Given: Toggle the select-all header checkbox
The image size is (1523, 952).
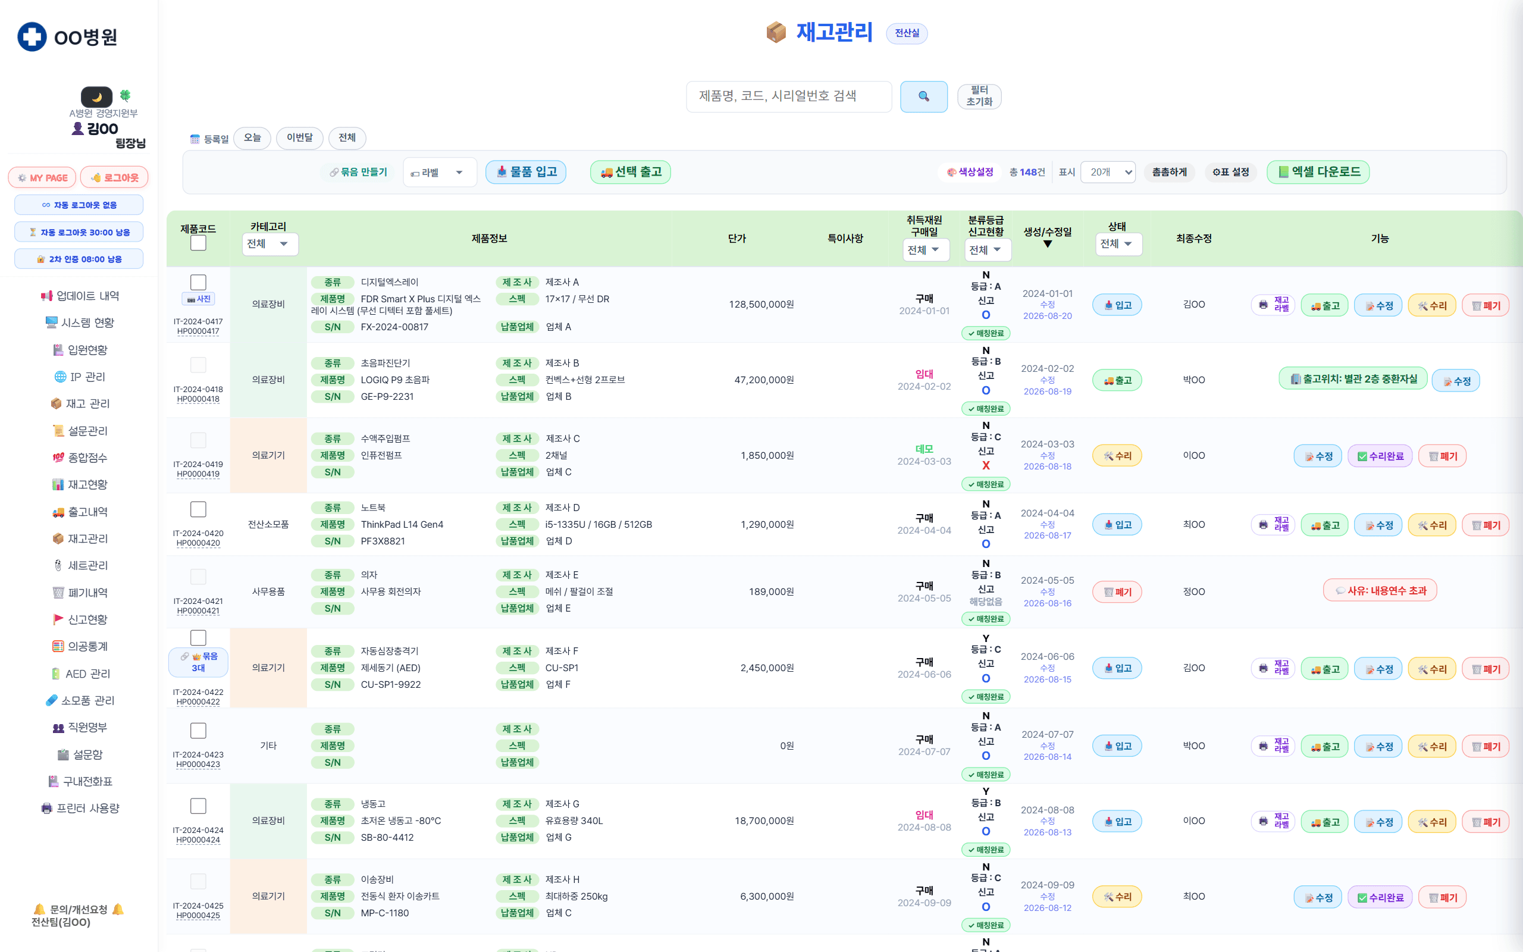Looking at the screenshot, I should coord(198,243).
